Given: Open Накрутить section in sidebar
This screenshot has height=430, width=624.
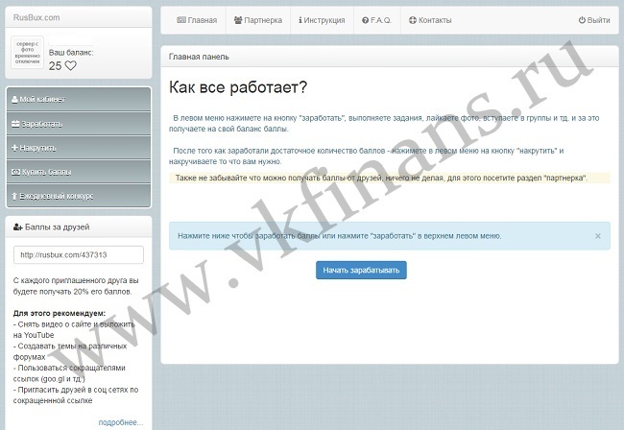Looking at the screenshot, I should coord(79,148).
